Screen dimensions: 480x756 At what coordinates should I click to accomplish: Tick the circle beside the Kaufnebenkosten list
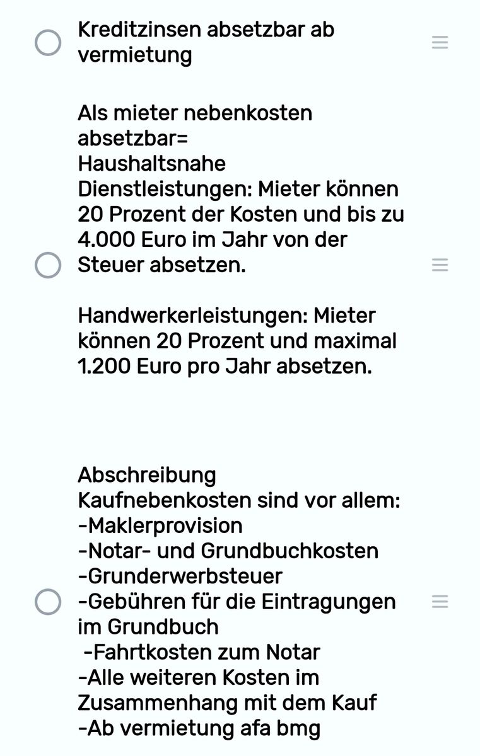(48, 602)
